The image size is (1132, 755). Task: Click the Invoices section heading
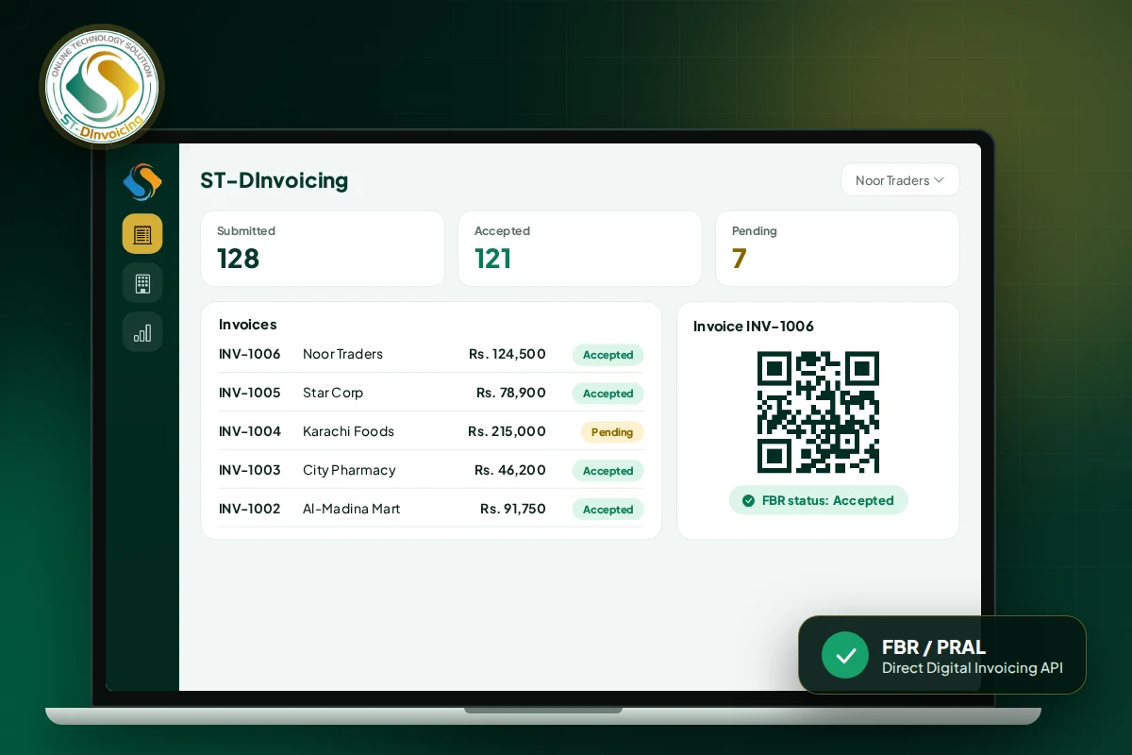pyautogui.click(x=248, y=325)
